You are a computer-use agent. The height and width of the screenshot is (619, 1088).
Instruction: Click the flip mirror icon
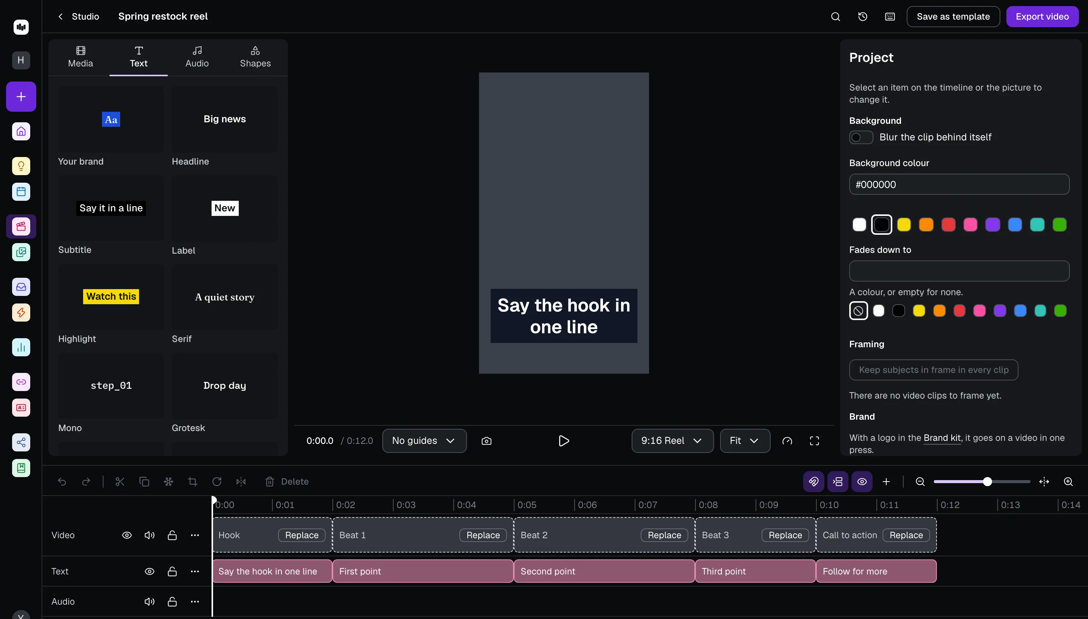click(x=241, y=481)
